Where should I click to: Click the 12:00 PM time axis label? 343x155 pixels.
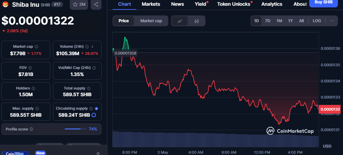(x=262, y=152)
